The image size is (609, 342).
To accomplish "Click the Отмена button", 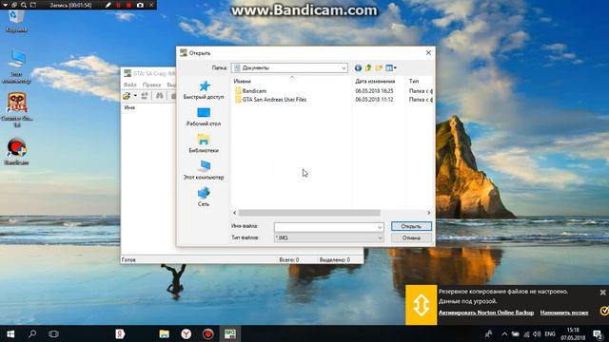I will click(x=411, y=237).
